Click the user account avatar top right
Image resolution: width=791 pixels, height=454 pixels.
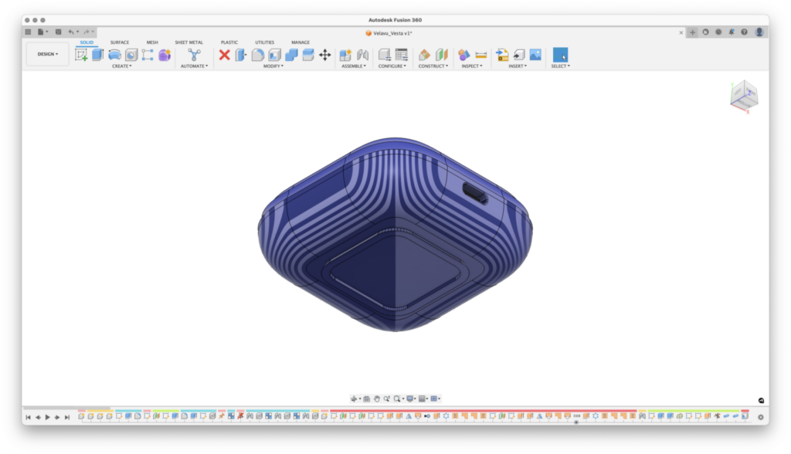click(x=759, y=32)
